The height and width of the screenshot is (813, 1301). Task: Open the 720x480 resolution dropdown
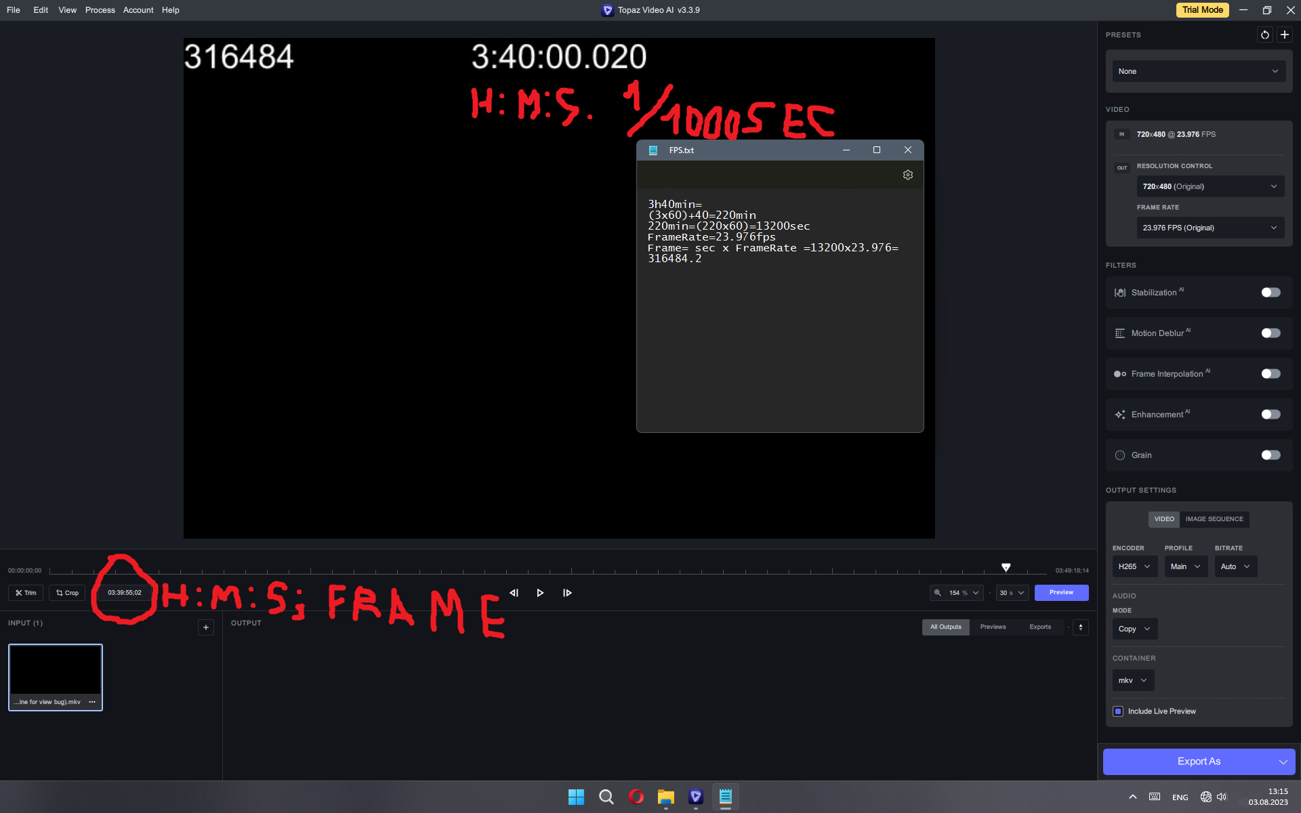pos(1210,186)
